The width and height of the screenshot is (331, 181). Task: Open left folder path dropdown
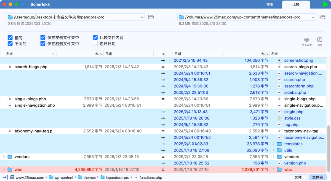point(142,17)
